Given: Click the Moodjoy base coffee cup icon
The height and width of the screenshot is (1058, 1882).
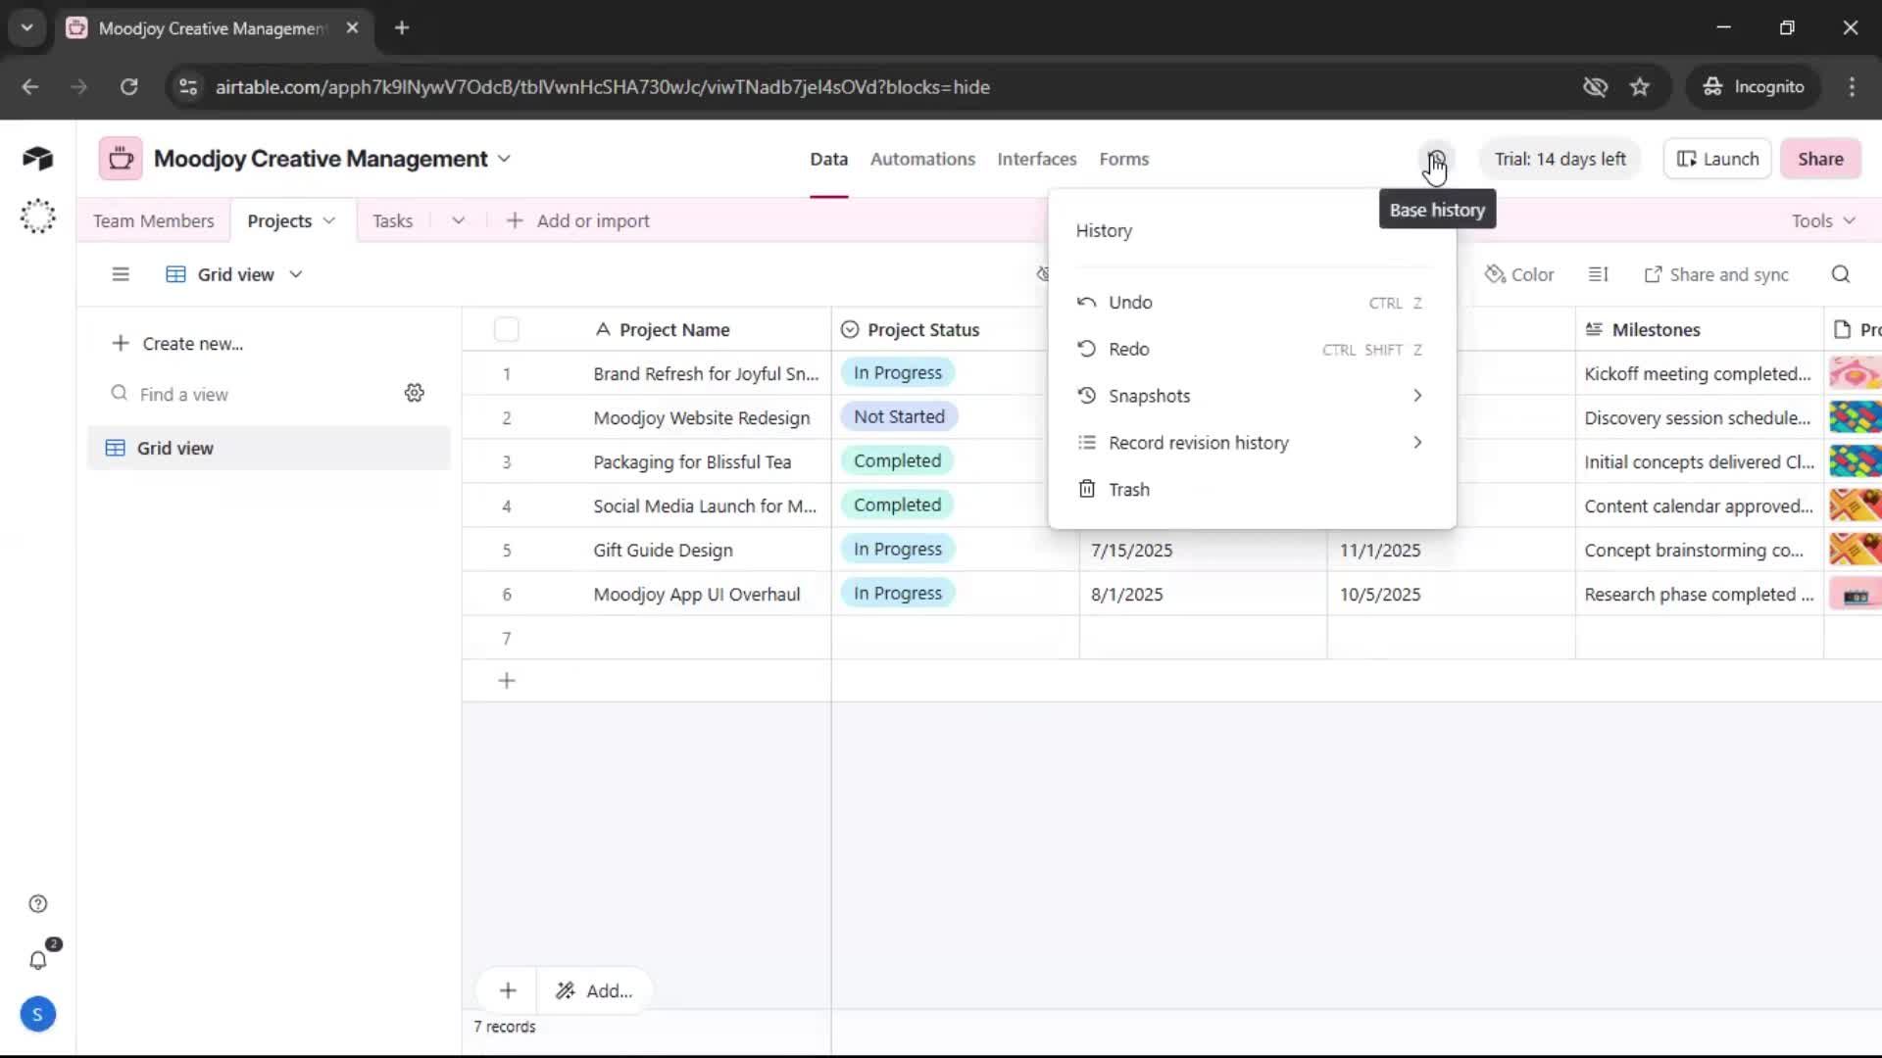Looking at the screenshot, I should point(121,159).
